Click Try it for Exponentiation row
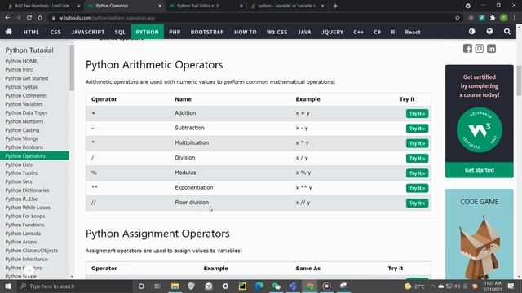The image size is (522, 293). (x=417, y=188)
